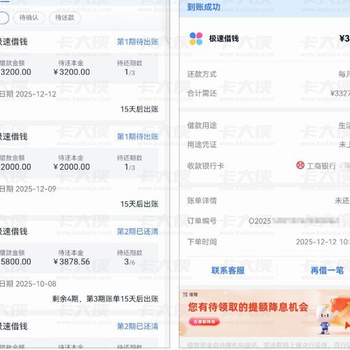Tap the 待还本金 ¥3878.56 amount
350x350 pixels.
(x=71, y=262)
